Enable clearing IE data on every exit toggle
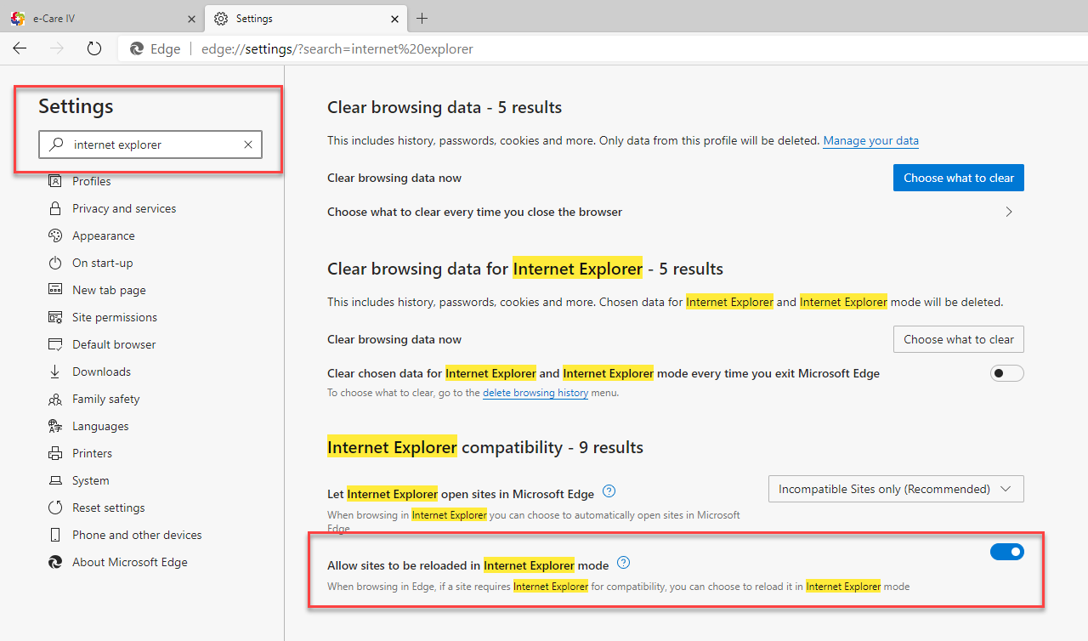Viewport: 1088px width, 641px height. click(1006, 373)
